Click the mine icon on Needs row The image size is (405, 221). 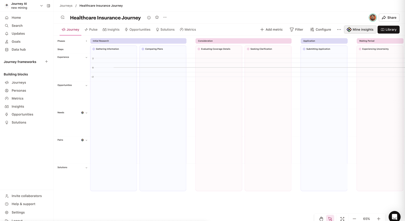pyautogui.click(x=82, y=113)
